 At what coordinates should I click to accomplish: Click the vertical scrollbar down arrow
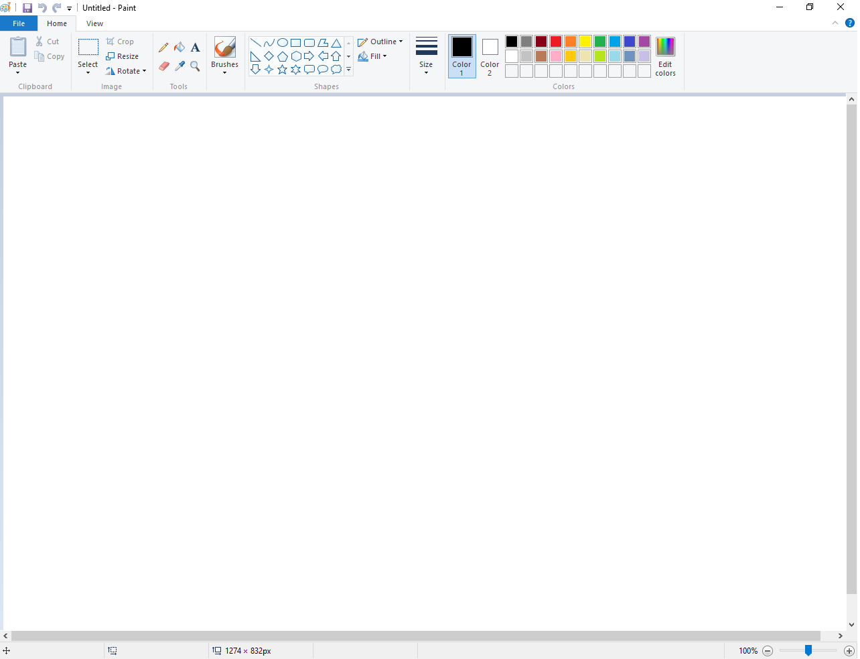852,625
